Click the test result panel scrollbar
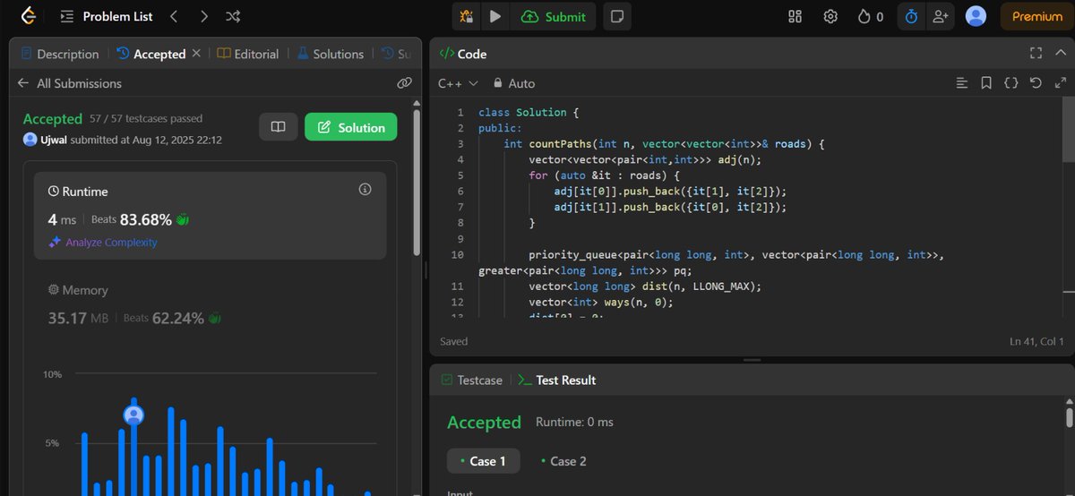The image size is (1075, 496). point(1069,417)
